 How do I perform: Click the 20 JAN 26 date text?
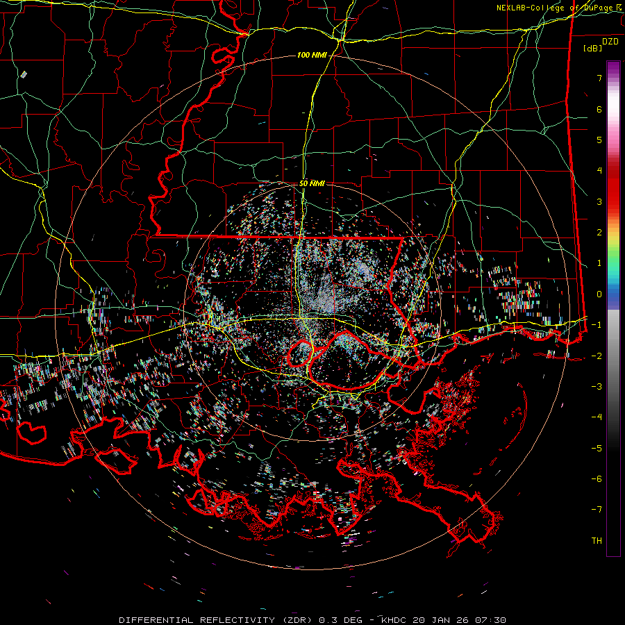pyautogui.click(x=442, y=620)
